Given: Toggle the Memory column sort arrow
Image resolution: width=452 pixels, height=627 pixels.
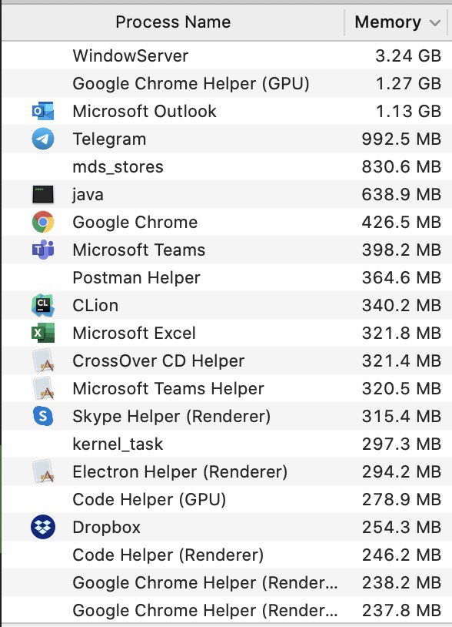Looking at the screenshot, I should [435, 23].
